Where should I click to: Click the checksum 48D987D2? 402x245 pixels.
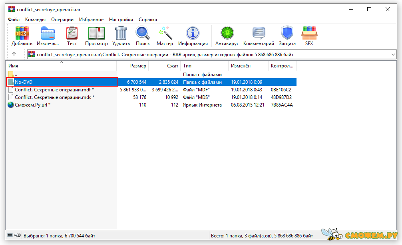coord(281,97)
